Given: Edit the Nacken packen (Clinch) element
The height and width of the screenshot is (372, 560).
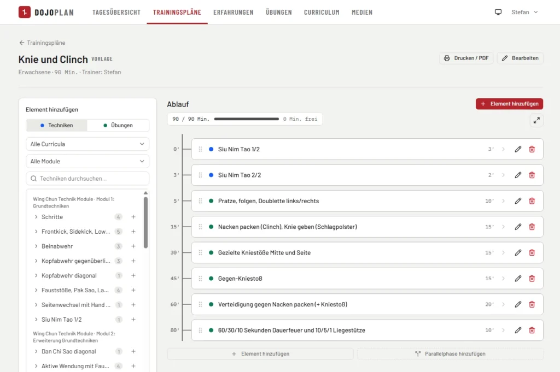Looking at the screenshot, I should coord(518,227).
